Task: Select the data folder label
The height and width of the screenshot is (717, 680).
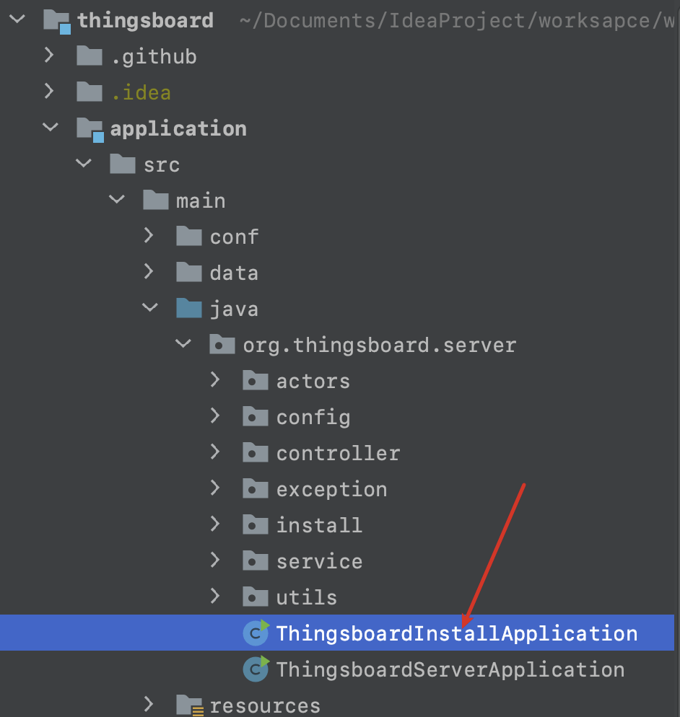Action: pyautogui.click(x=235, y=273)
